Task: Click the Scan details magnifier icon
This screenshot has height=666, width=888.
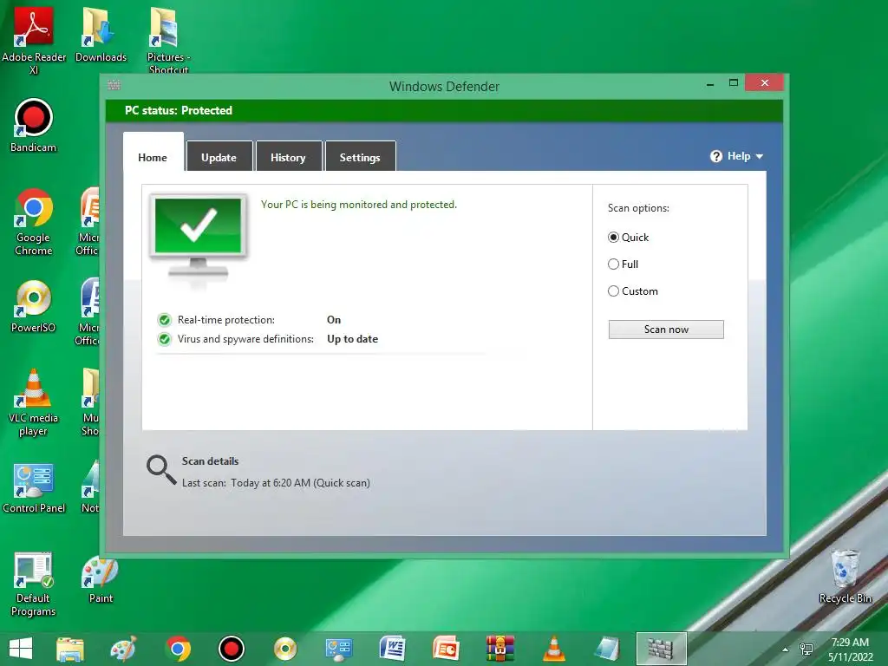Action: tap(161, 470)
